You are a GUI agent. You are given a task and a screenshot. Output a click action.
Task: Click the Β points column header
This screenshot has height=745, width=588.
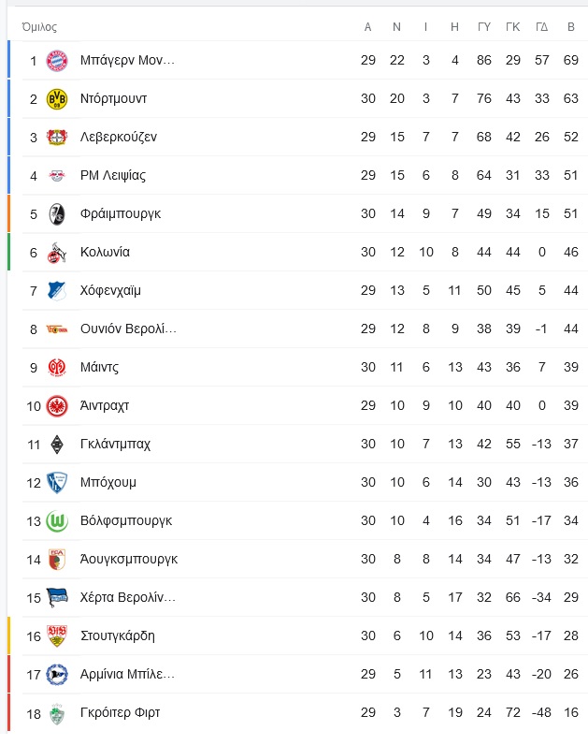pyautogui.click(x=571, y=27)
